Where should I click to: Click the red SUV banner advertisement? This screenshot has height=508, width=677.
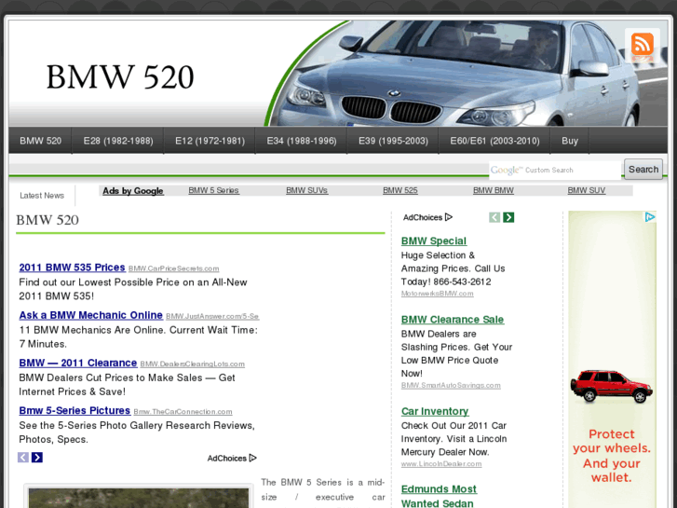(612, 359)
